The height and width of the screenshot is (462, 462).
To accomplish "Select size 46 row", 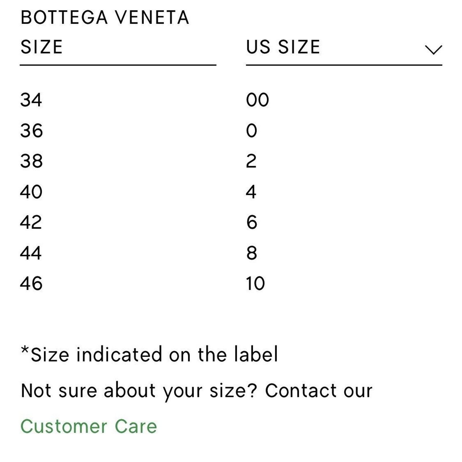I will [31, 283].
